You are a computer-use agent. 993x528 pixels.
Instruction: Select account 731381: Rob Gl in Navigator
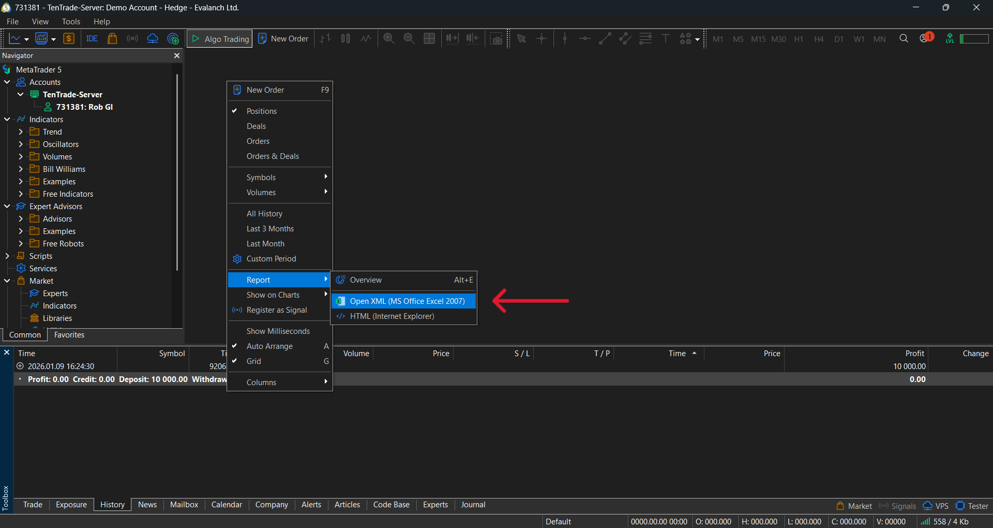click(x=84, y=107)
